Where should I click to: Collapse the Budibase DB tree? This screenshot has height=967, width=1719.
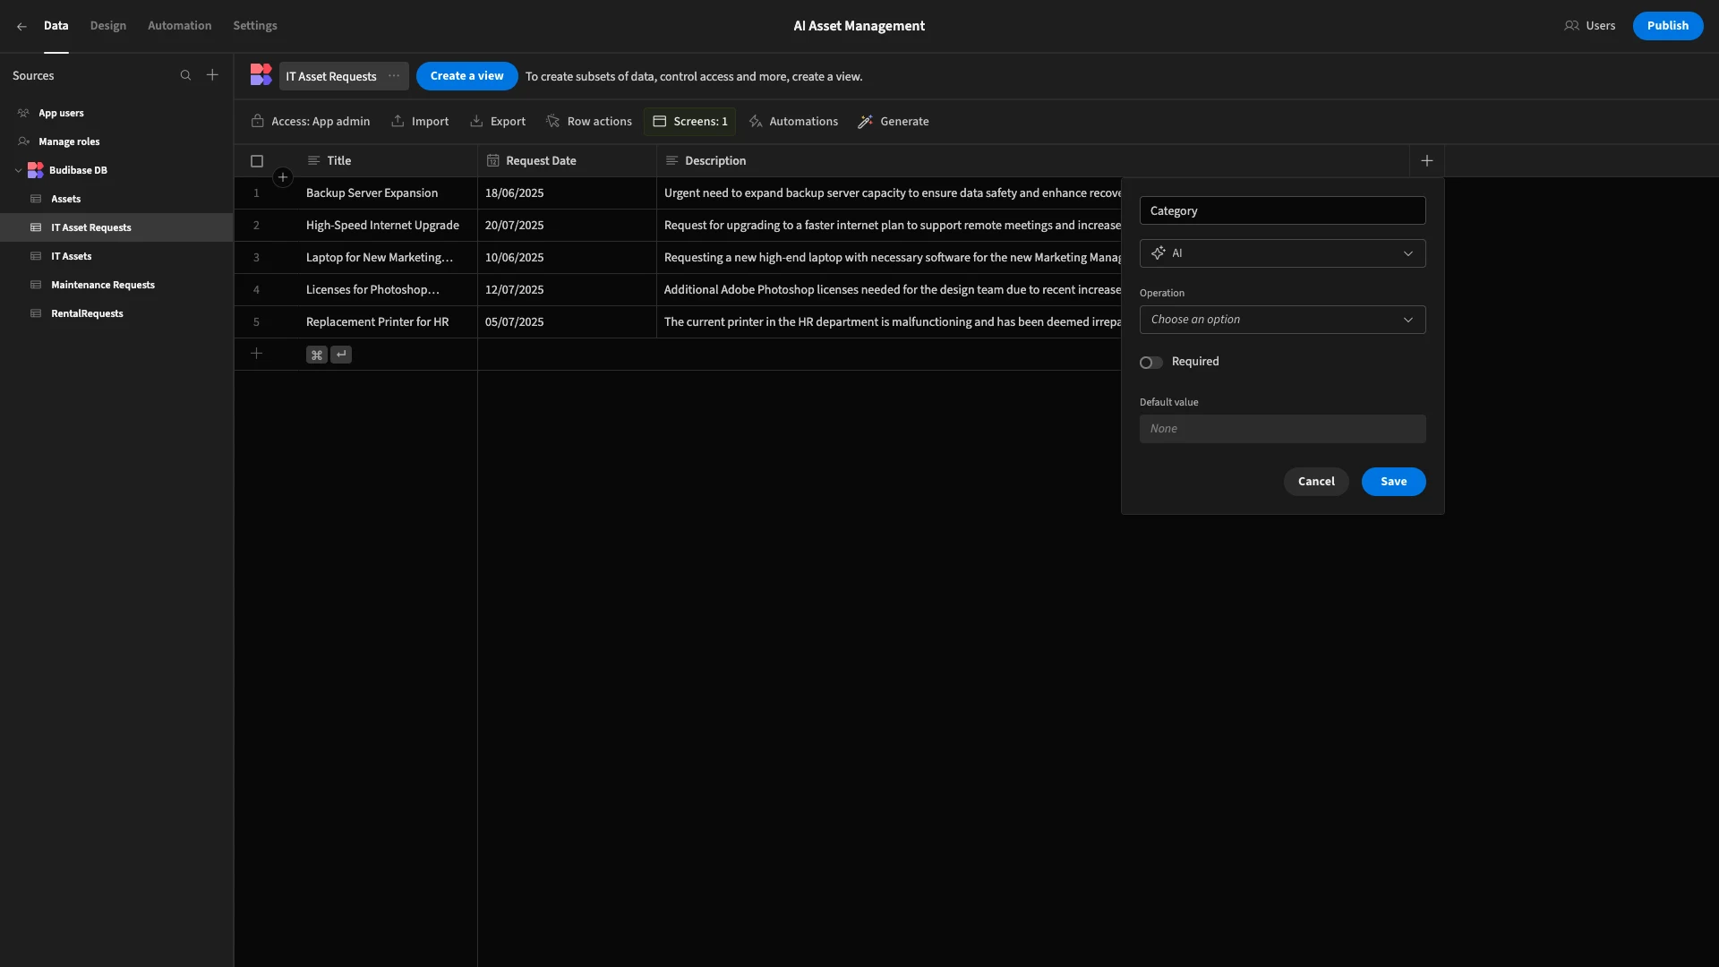coord(19,170)
